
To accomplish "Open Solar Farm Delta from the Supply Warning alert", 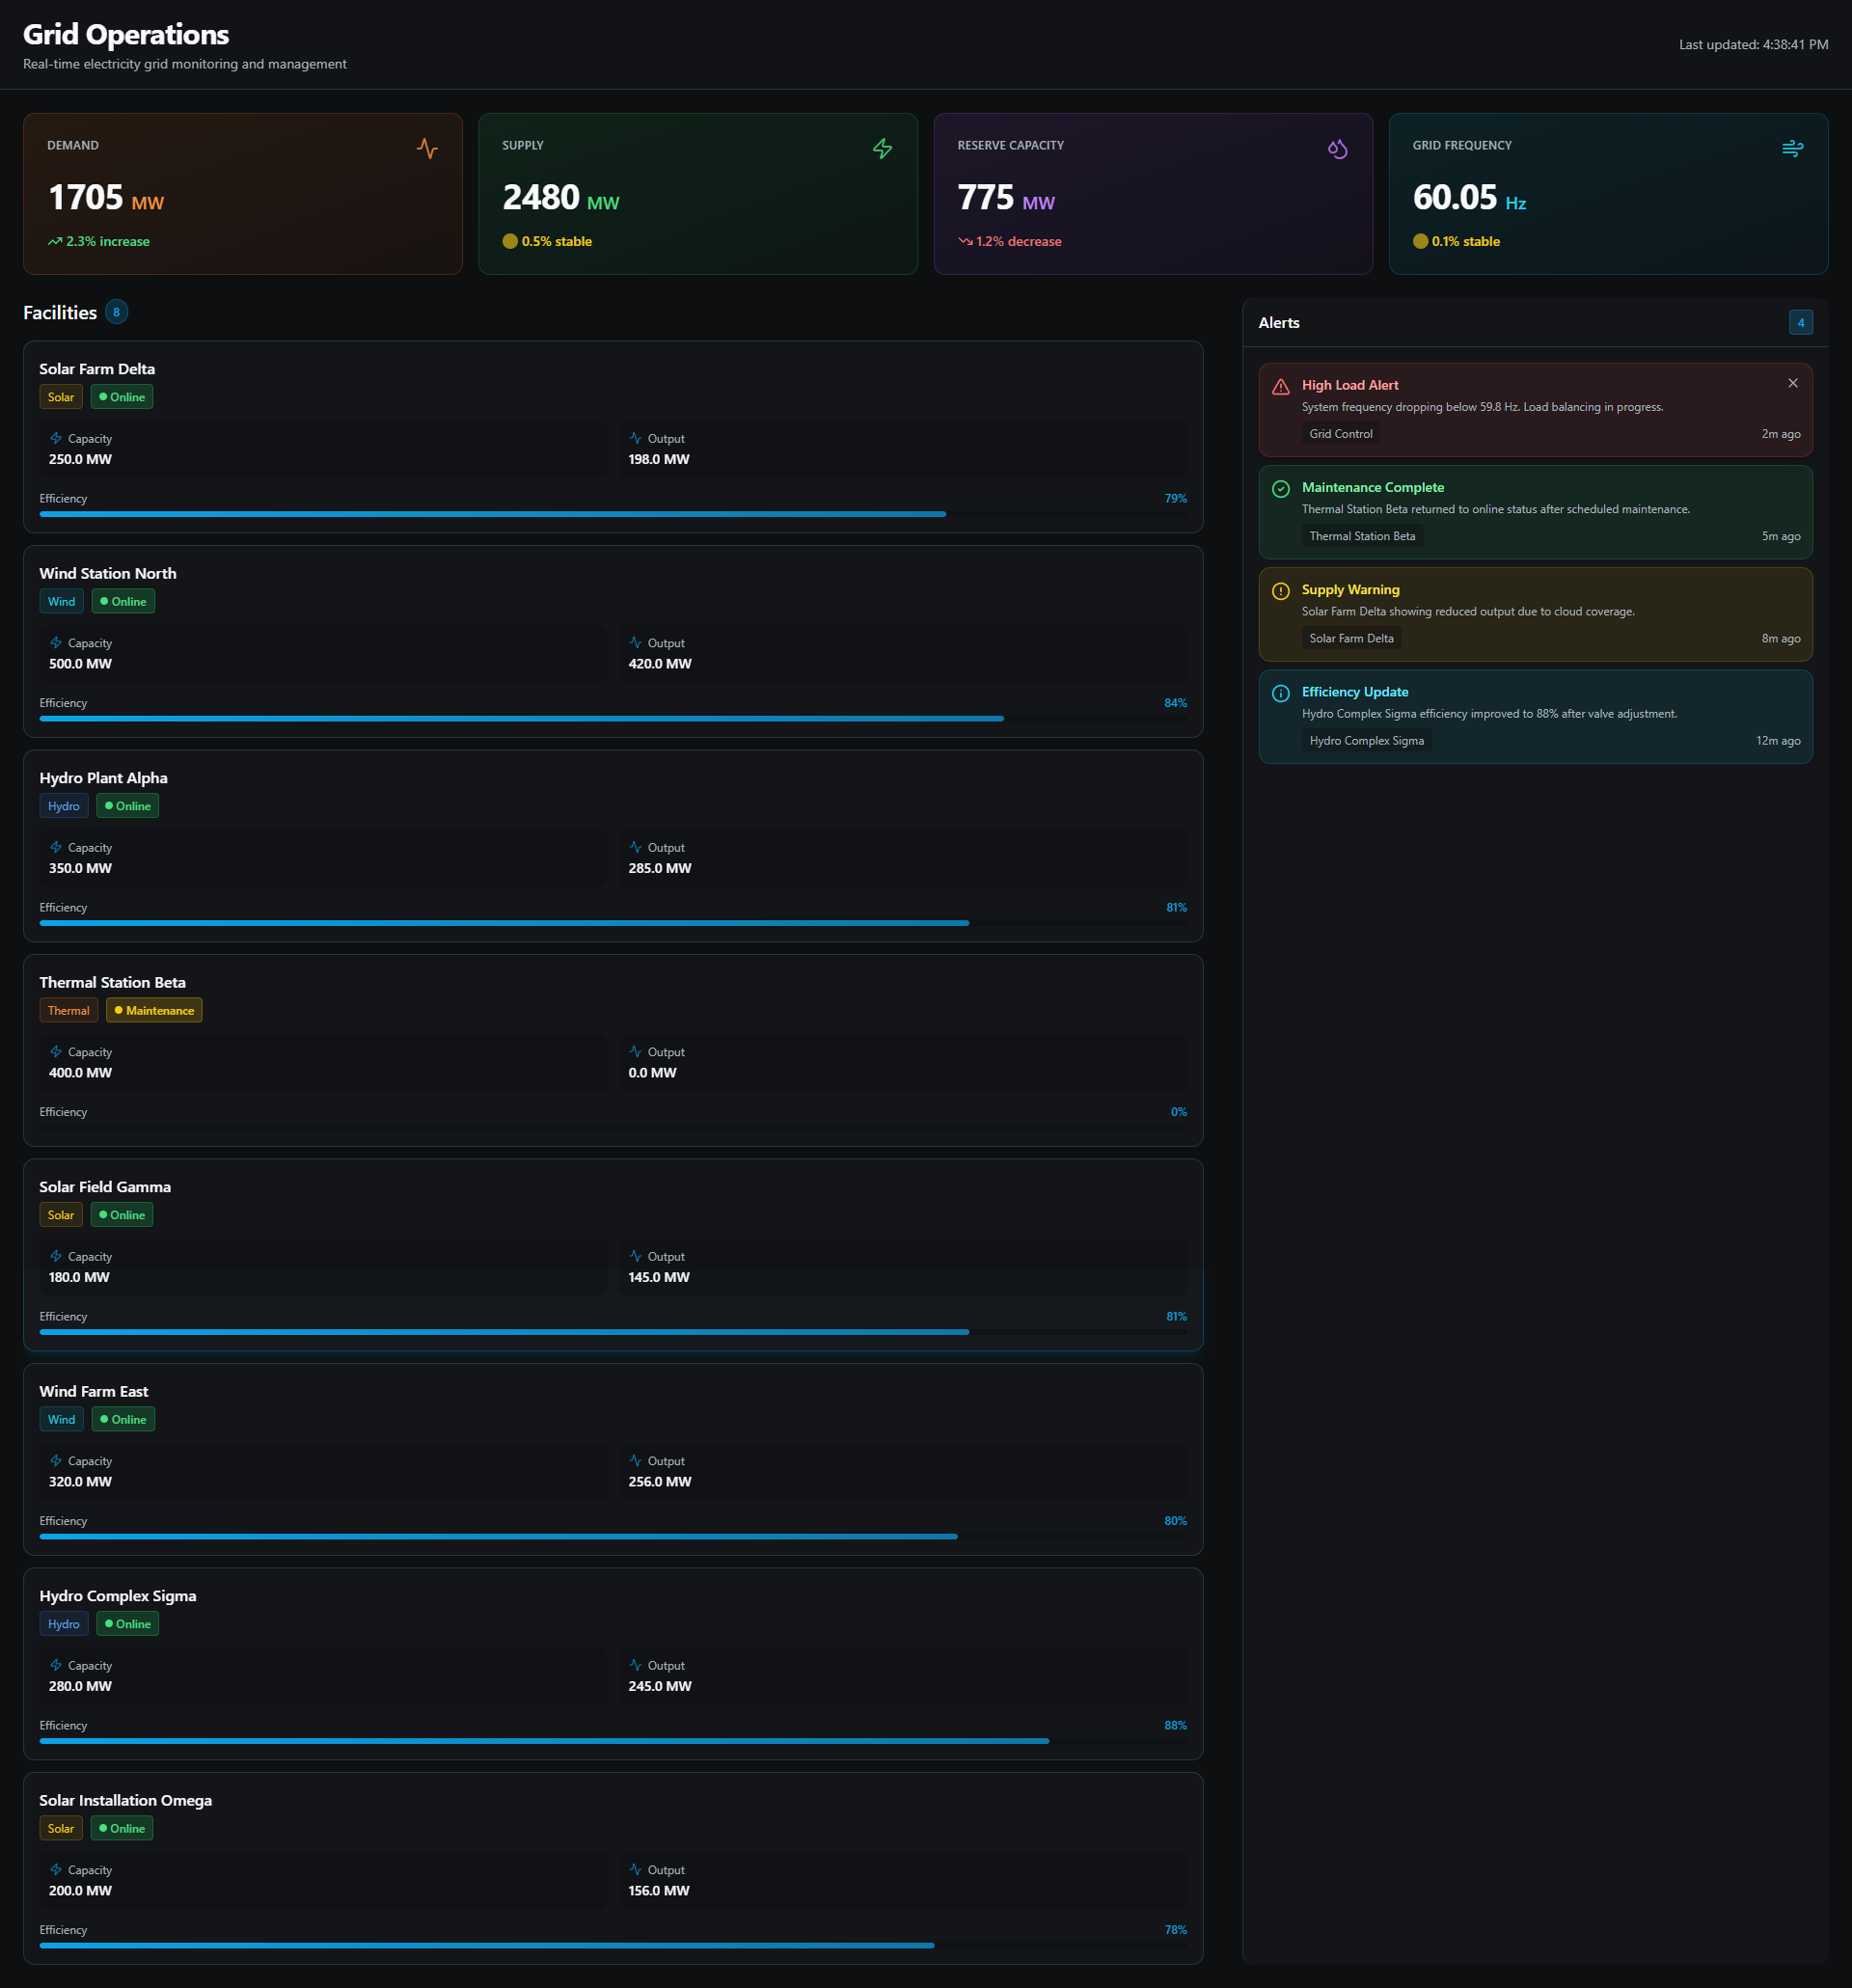I will point(1351,637).
